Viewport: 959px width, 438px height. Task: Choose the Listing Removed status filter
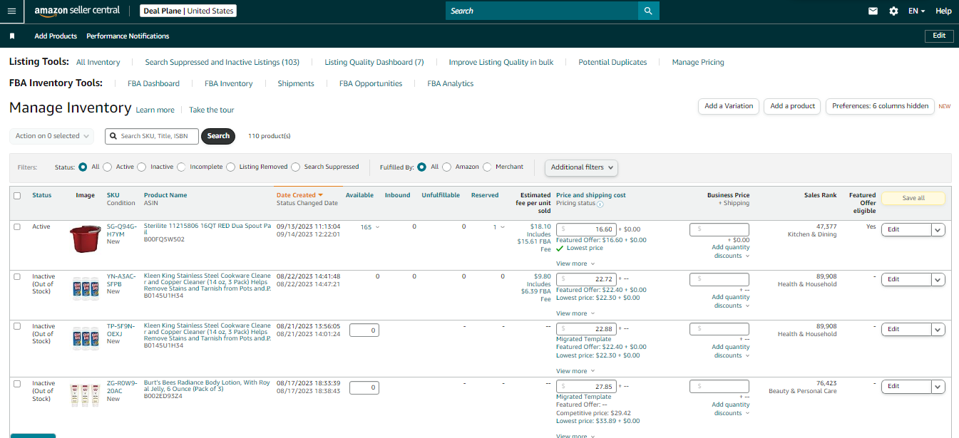tap(230, 167)
